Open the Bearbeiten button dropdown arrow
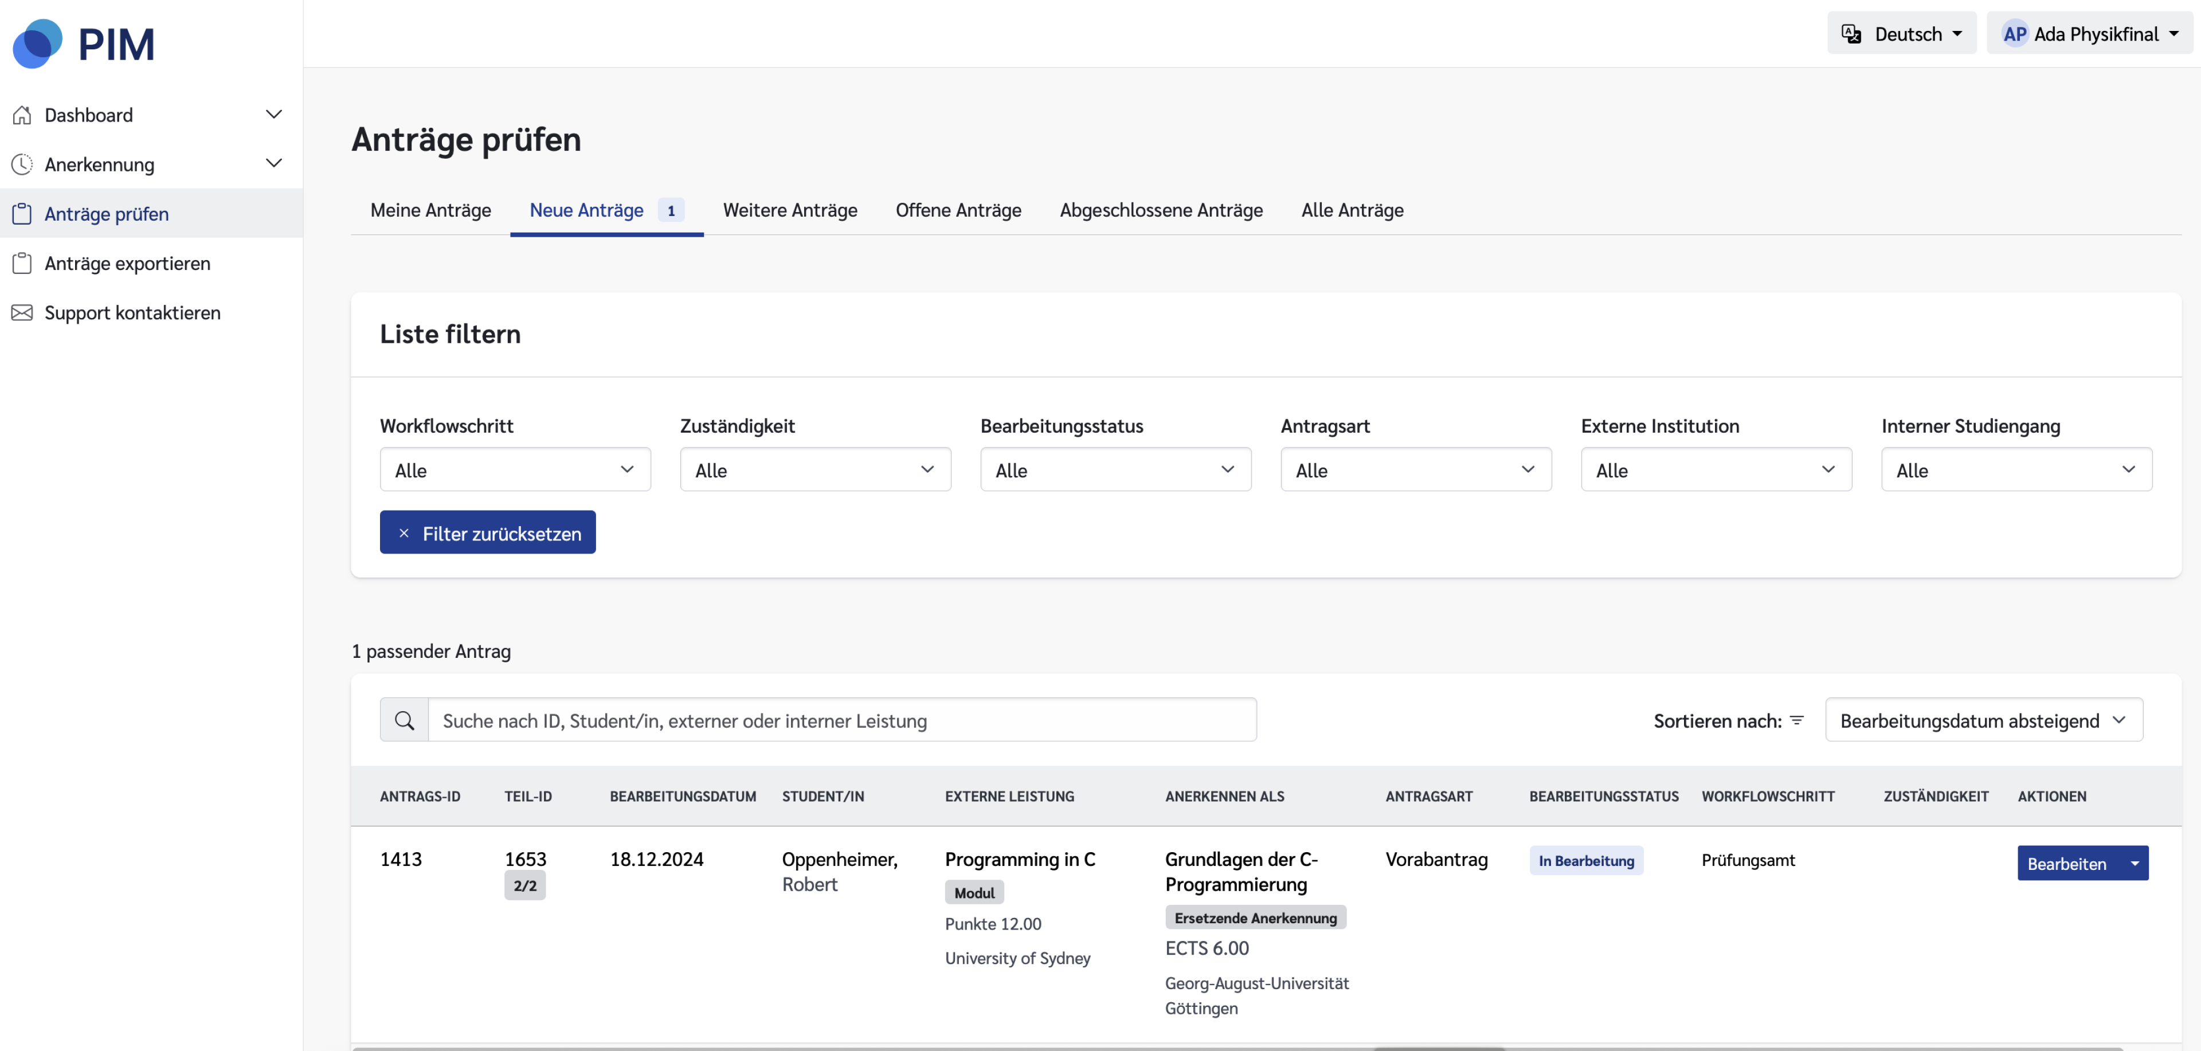The image size is (2201, 1051). tap(2135, 863)
